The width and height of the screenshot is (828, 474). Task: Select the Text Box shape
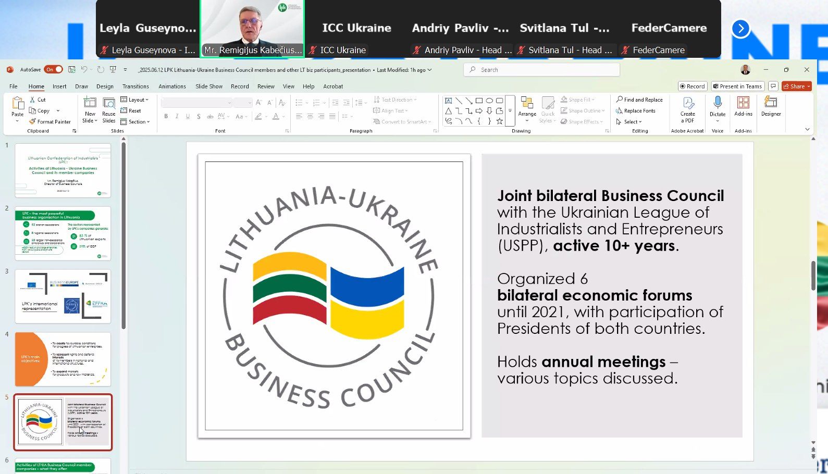click(448, 101)
